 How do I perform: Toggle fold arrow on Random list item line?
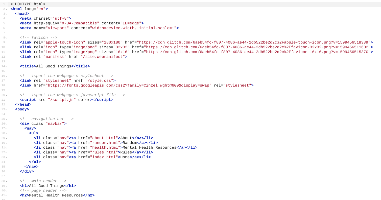[7, 143]
